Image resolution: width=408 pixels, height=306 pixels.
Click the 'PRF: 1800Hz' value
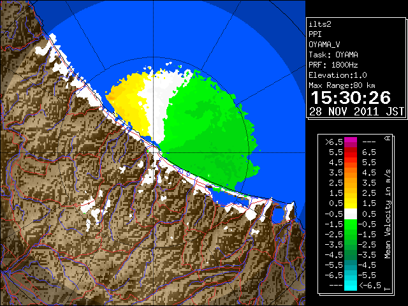click(333, 65)
